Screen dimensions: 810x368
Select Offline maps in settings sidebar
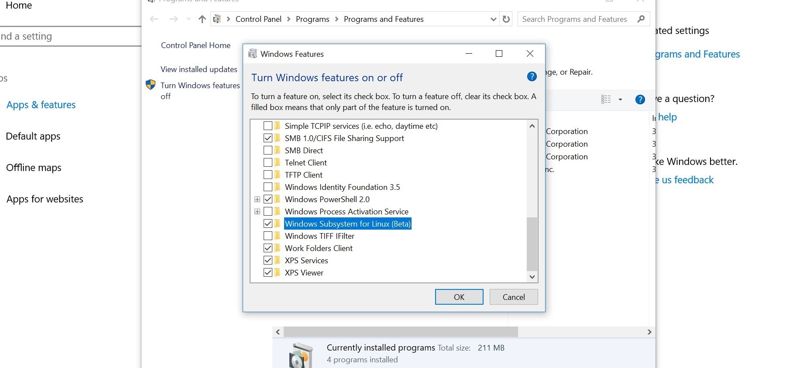pos(34,168)
